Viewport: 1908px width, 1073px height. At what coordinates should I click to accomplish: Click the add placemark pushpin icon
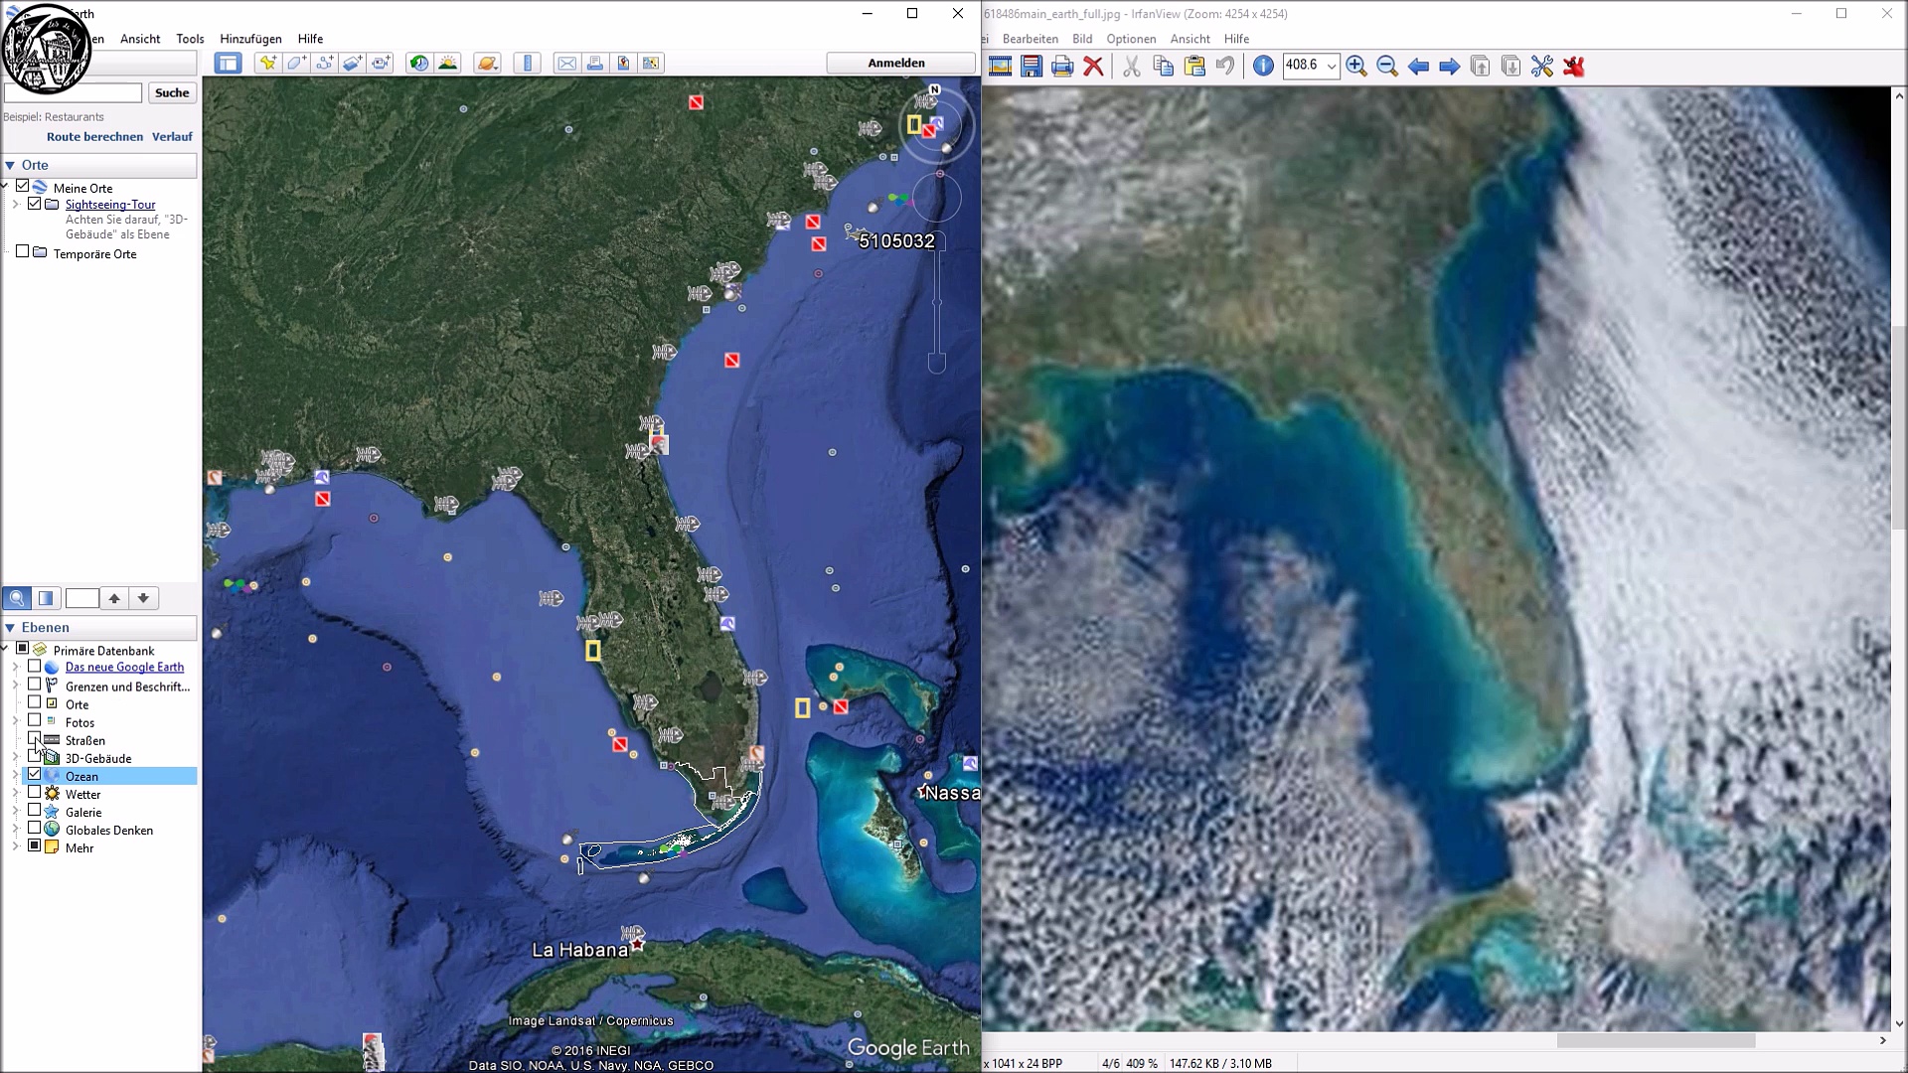pyautogui.click(x=267, y=64)
